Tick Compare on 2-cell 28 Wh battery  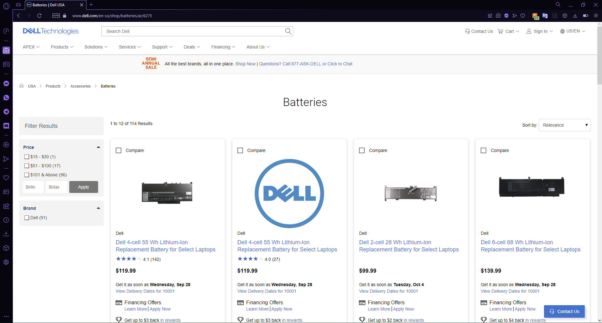362,150
